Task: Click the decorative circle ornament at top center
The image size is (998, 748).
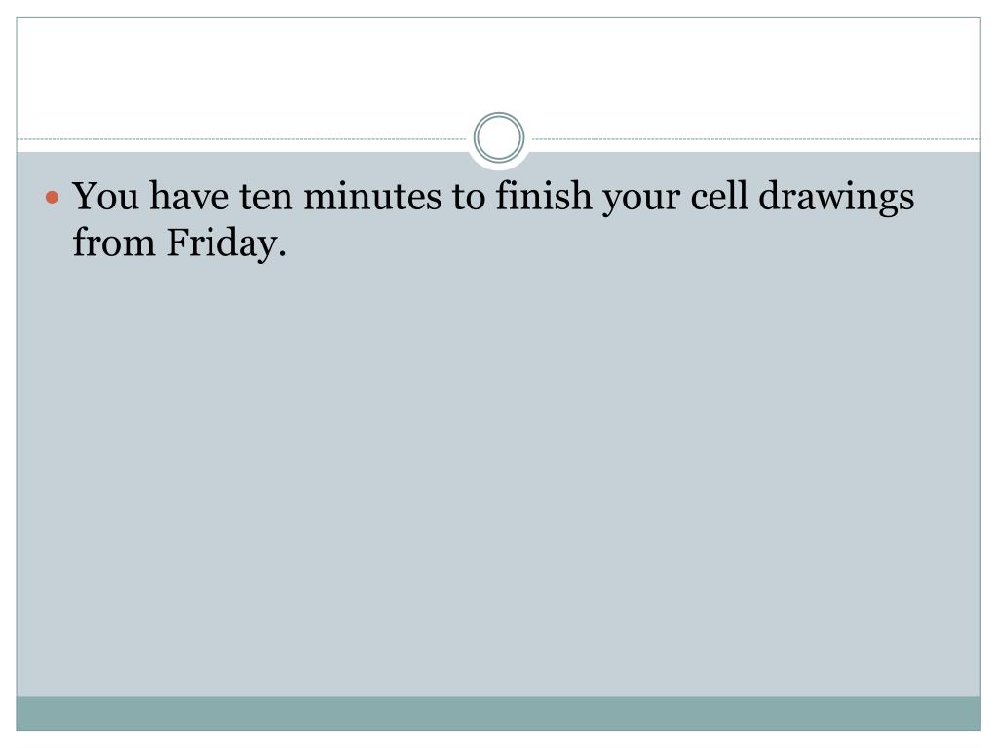Action: tap(499, 137)
